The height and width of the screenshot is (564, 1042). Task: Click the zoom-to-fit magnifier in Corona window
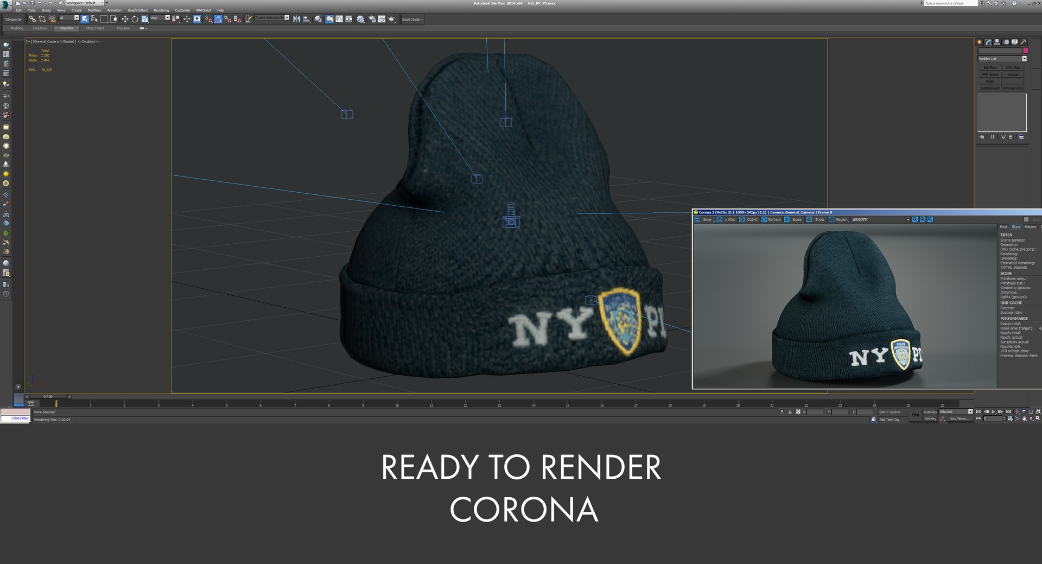coord(930,219)
